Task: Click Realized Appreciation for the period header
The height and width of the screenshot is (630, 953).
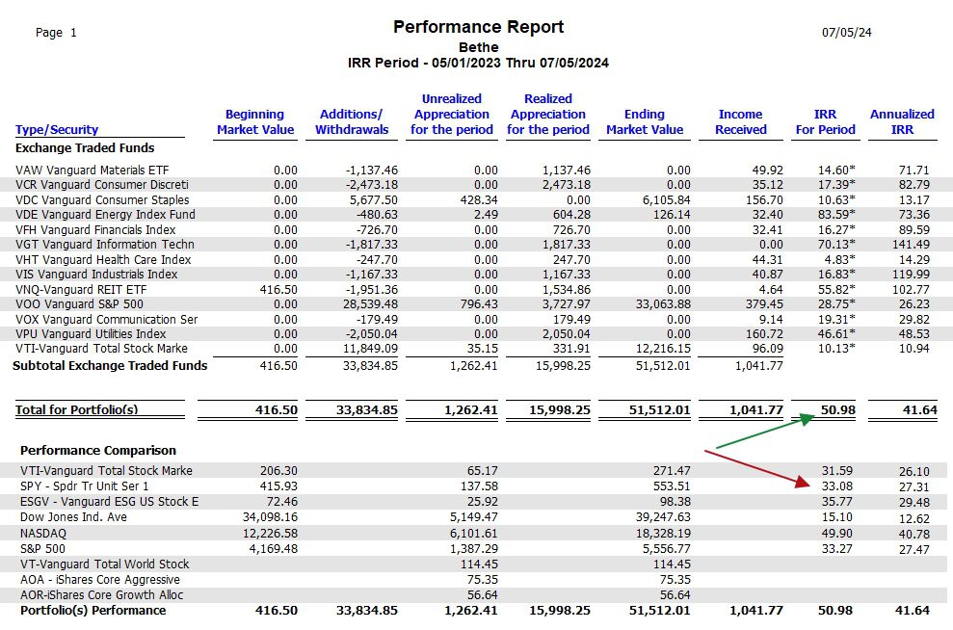Action: click(x=548, y=115)
